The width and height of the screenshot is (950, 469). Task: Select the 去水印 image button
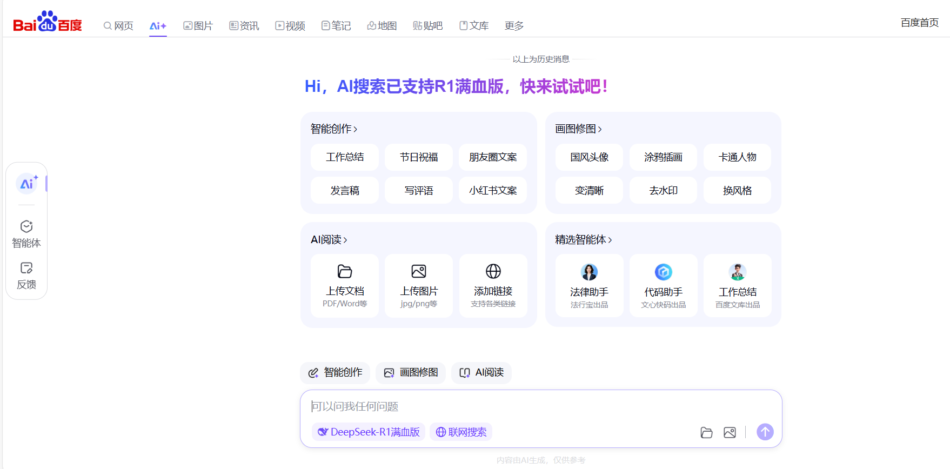[x=664, y=191]
